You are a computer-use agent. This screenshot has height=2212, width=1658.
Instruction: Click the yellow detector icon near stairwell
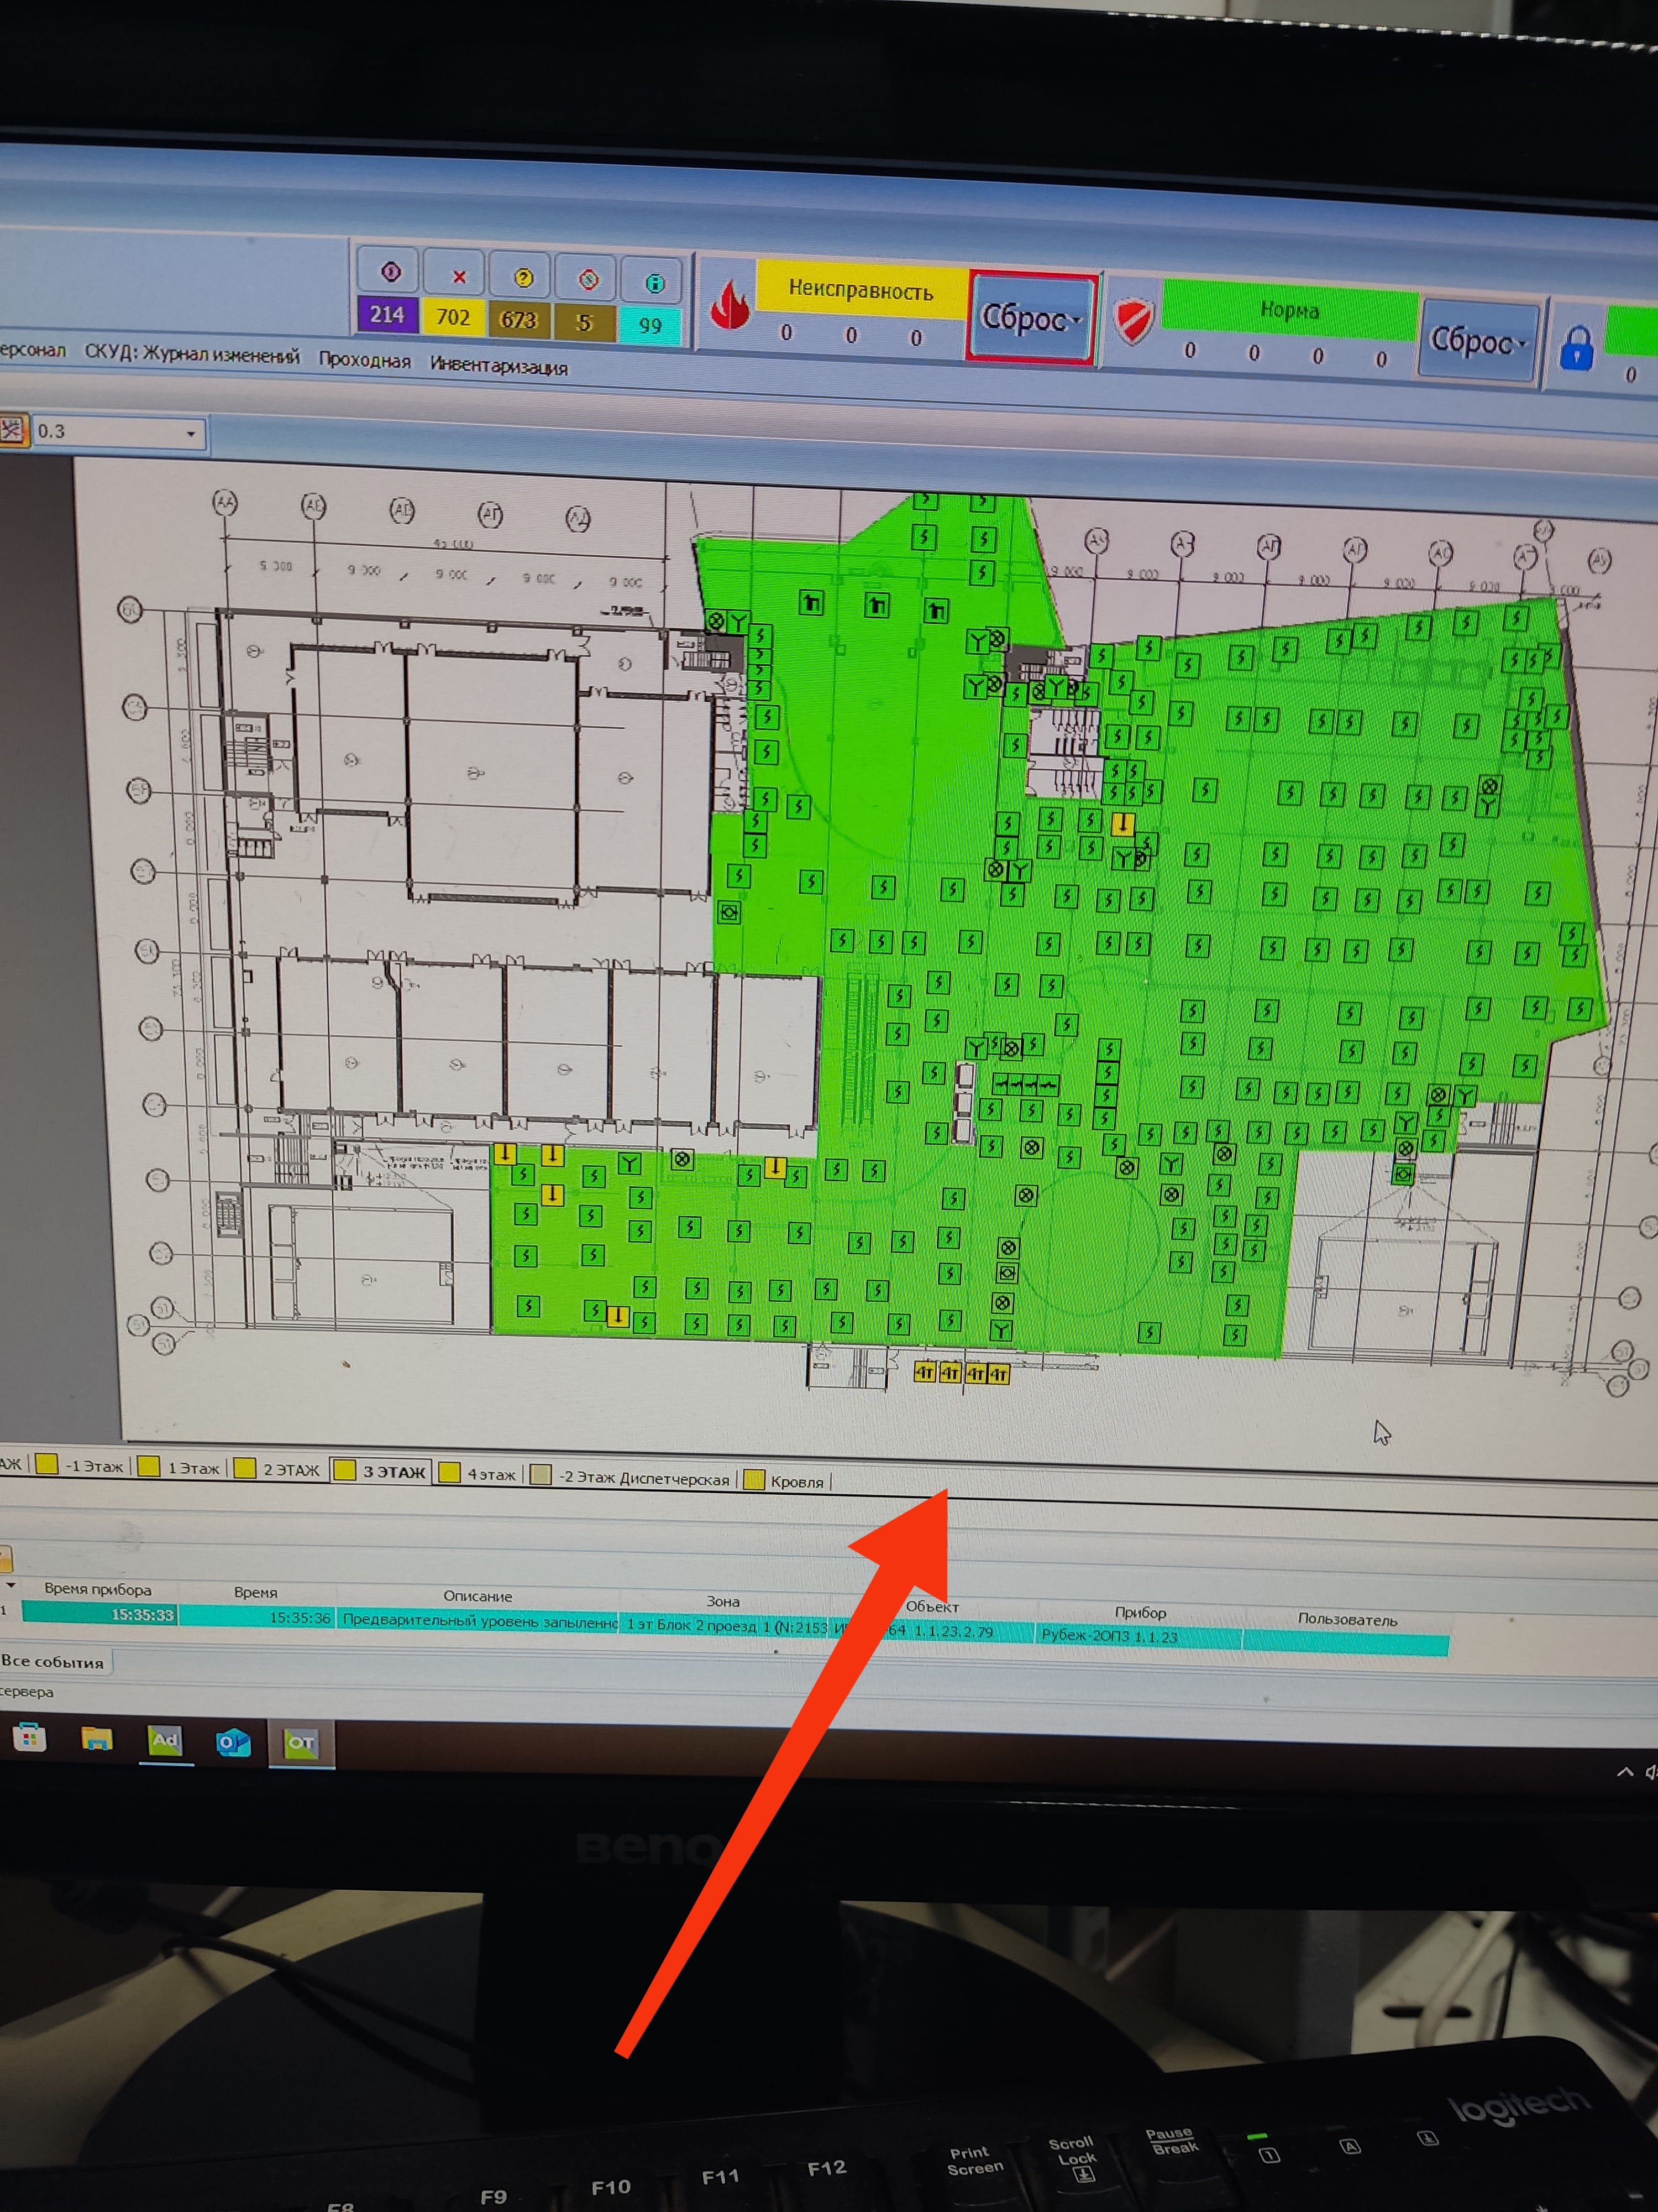1124,824
